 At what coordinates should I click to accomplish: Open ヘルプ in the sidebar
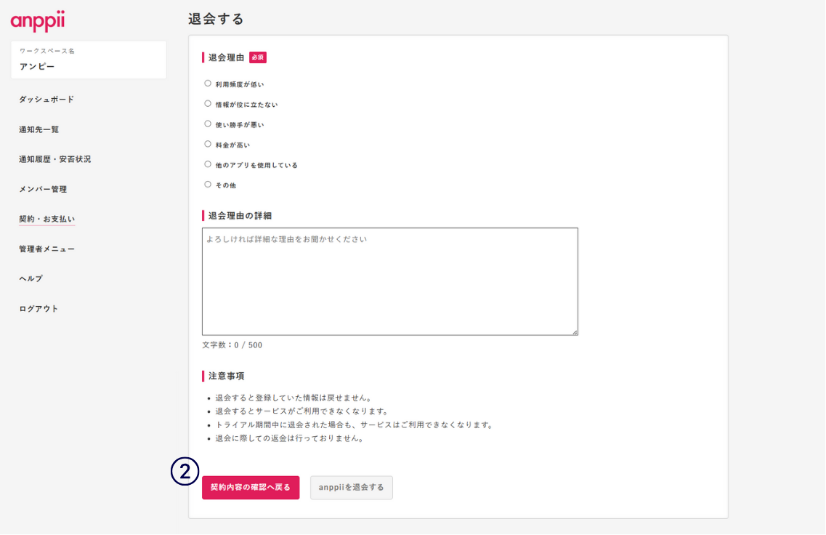point(31,278)
